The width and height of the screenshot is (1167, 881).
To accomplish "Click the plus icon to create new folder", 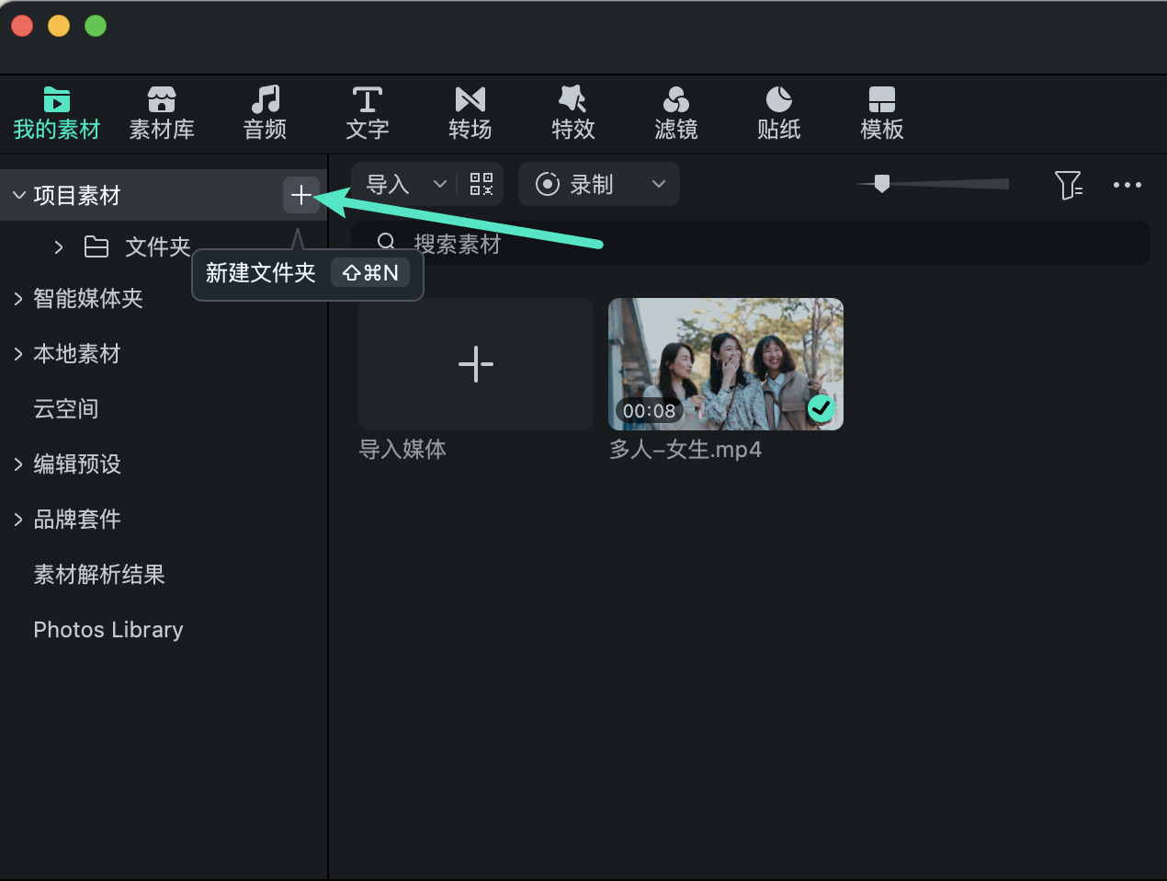I will click(301, 195).
